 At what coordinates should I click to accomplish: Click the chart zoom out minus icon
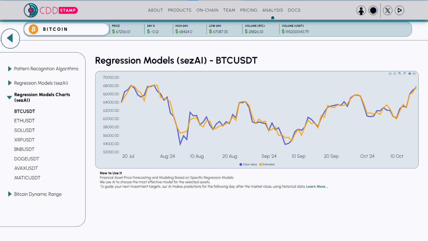click(x=395, y=74)
